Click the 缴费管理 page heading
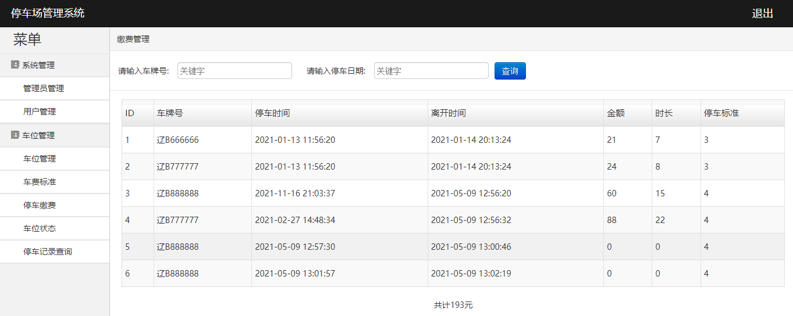 (133, 39)
